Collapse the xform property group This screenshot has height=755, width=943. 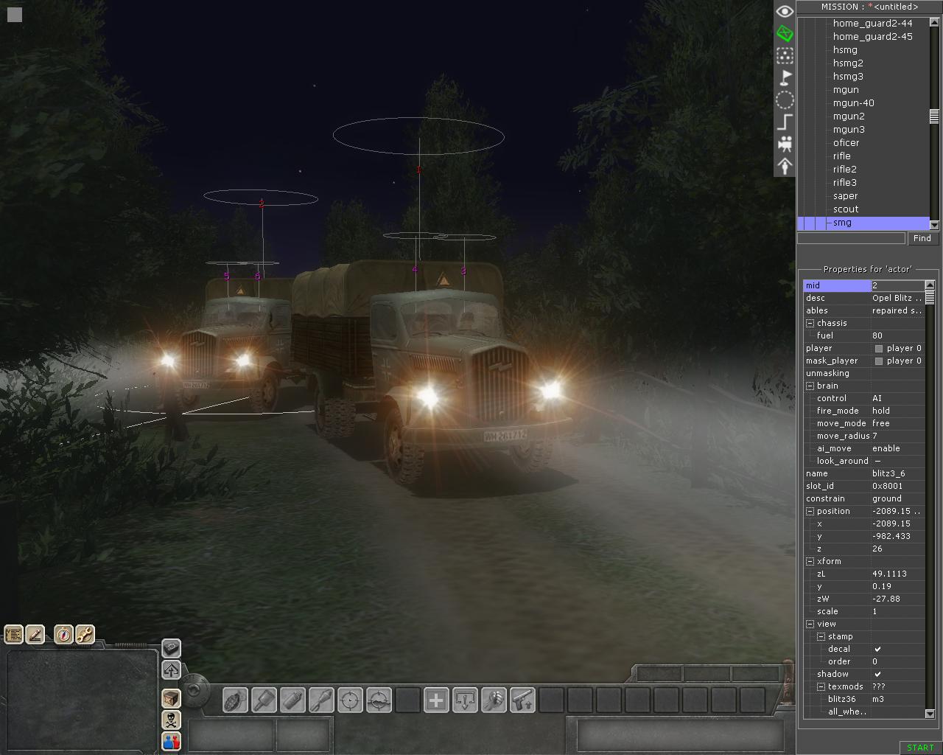[x=810, y=562]
